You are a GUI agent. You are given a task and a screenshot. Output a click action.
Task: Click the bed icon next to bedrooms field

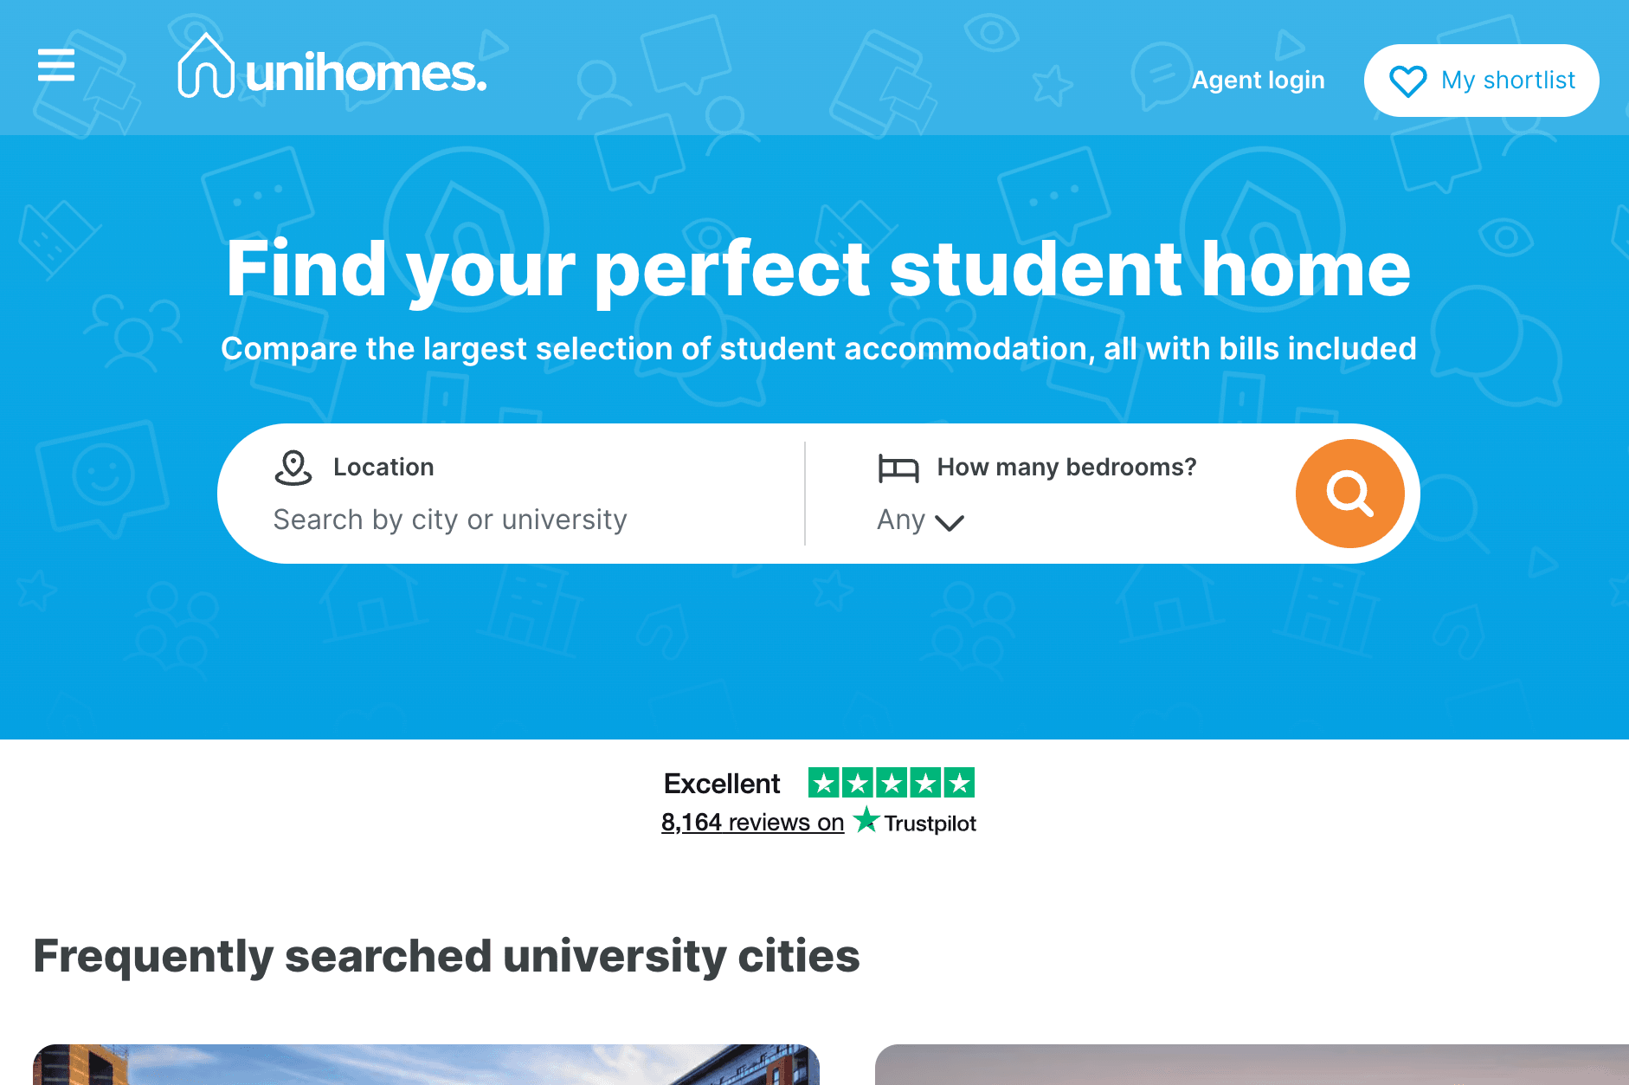pyautogui.click(x=898, y=467)
